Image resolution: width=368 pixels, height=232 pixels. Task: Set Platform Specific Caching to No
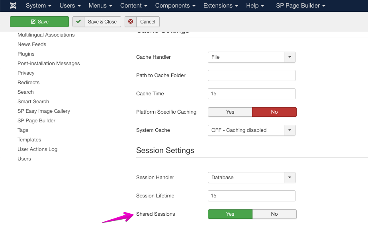tap(274, 112)
